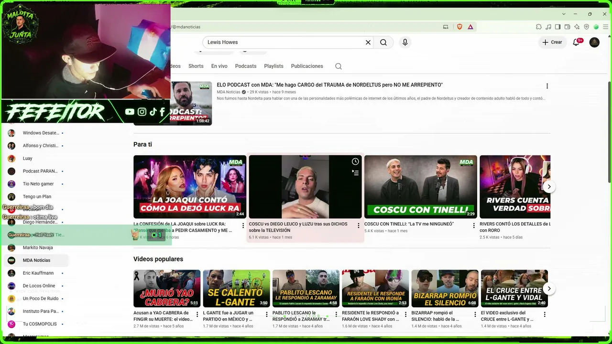Switch to the Shorts tab
This screenshot has height=344, width=612.
click(196, 66)
